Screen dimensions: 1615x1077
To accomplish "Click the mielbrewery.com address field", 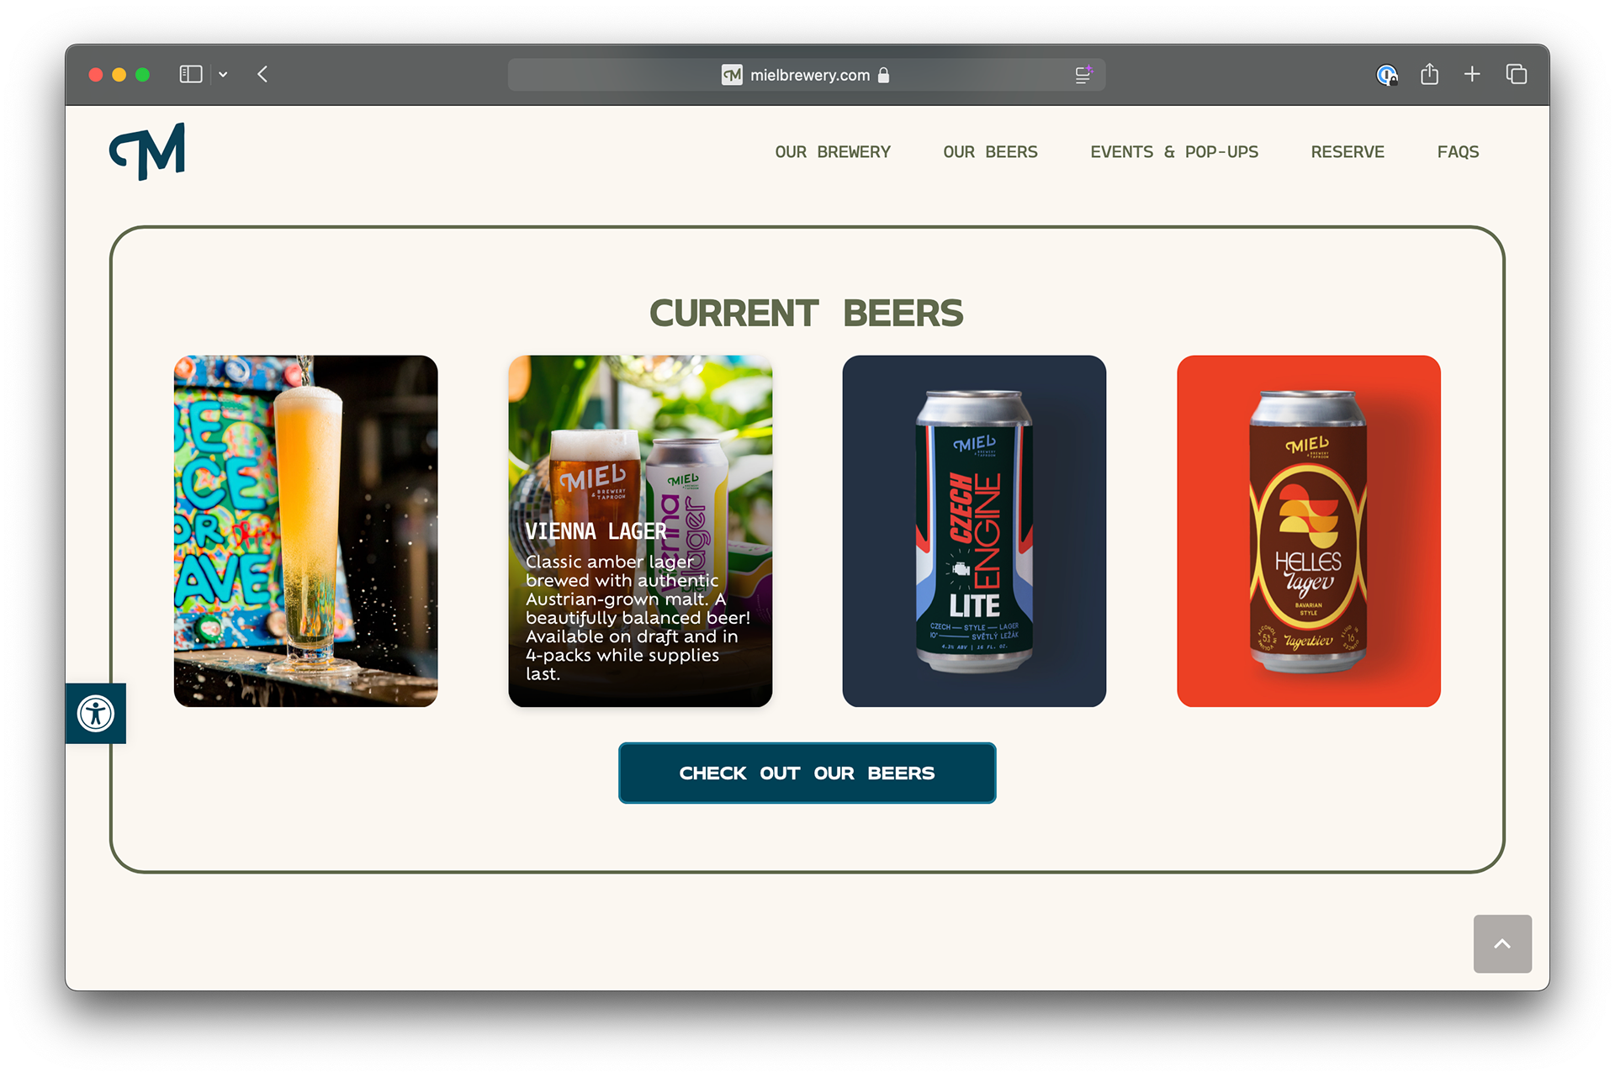I will pyautogui.click(x=807, y=75).
